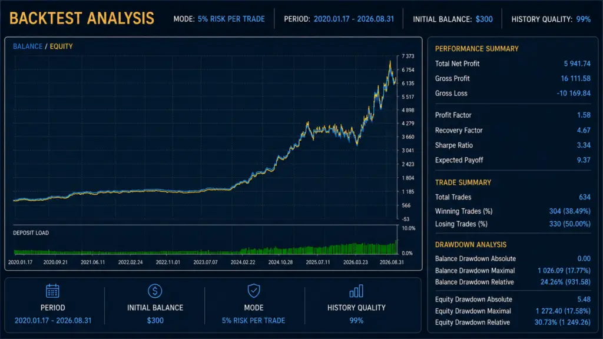Click the header mode value 5% RISK PER TRADE
This screenshot has height=339, width=603.
tap(231, 19)
